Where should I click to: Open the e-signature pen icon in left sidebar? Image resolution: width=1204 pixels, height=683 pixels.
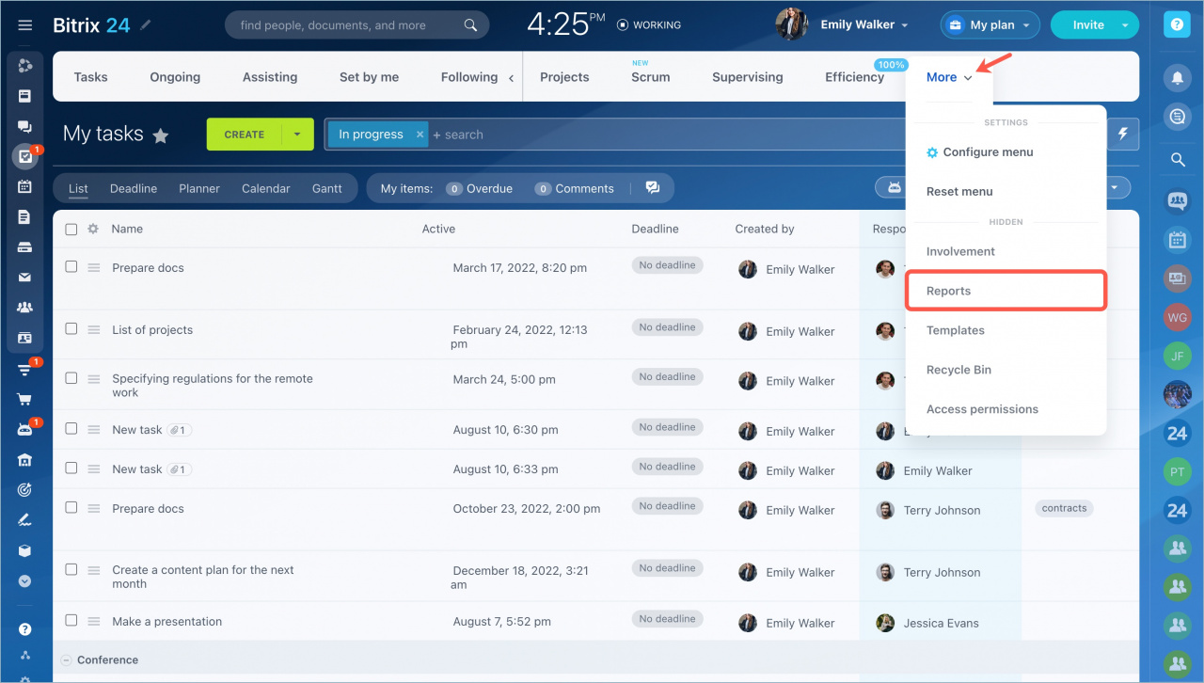click(25, 520)
